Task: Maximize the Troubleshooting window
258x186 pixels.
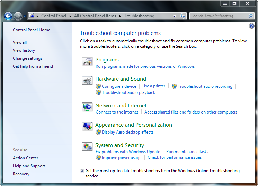Action: [x=234, y=3]
